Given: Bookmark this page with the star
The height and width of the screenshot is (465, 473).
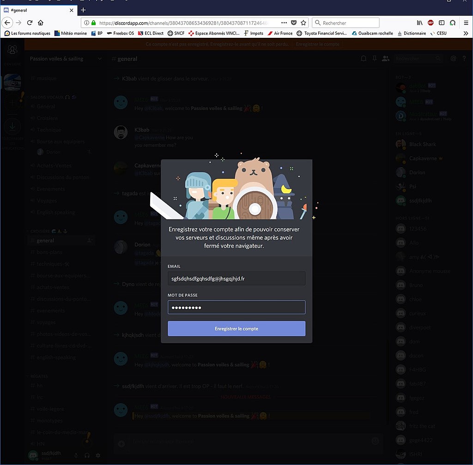Looking at the screenshot, I should point(303,23).
